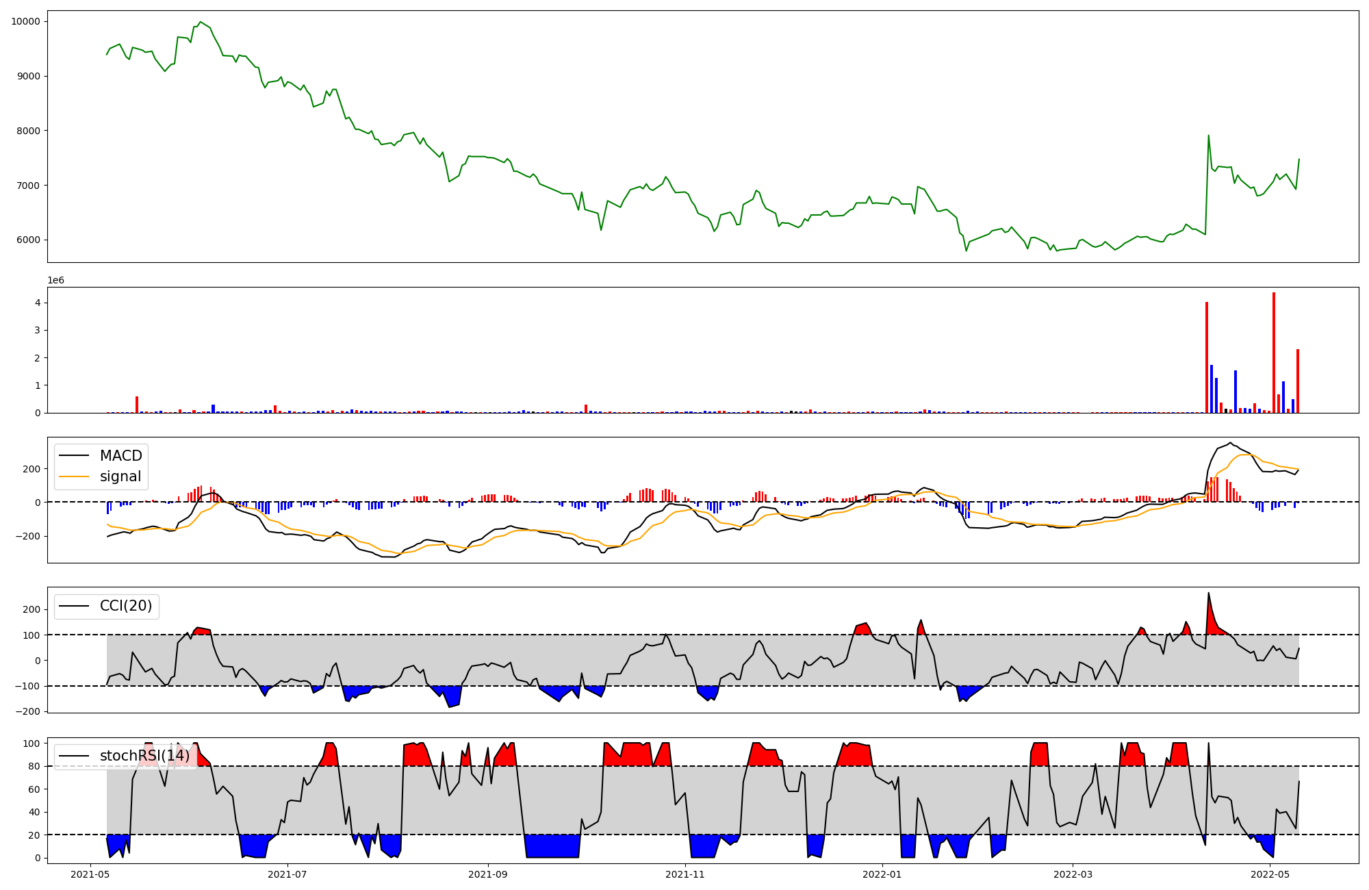Image resolution: width=1369 pixels, height=890 pixels.
Task: Click the 2022-03 x-axis date label
Action: [x=1073, y=874]
